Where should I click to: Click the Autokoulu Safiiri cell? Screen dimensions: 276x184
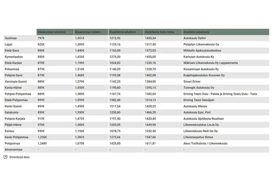click(x=195, y=38)
